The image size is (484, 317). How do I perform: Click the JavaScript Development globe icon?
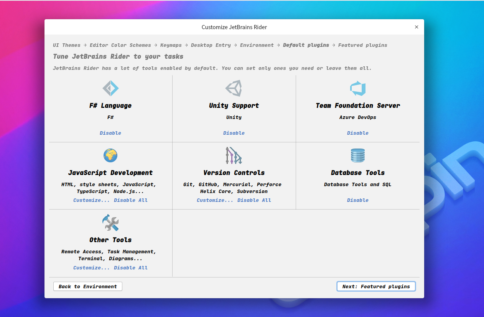pyautogui.click(x=110, y=155)
